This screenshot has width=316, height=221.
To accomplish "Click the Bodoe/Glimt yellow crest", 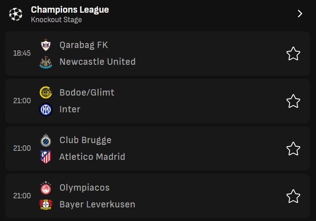I will pos(46,92).
